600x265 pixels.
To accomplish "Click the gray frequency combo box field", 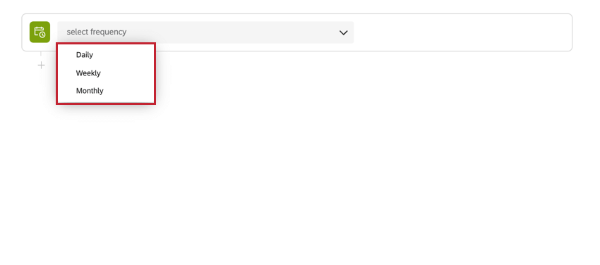I will click(205, 32).
